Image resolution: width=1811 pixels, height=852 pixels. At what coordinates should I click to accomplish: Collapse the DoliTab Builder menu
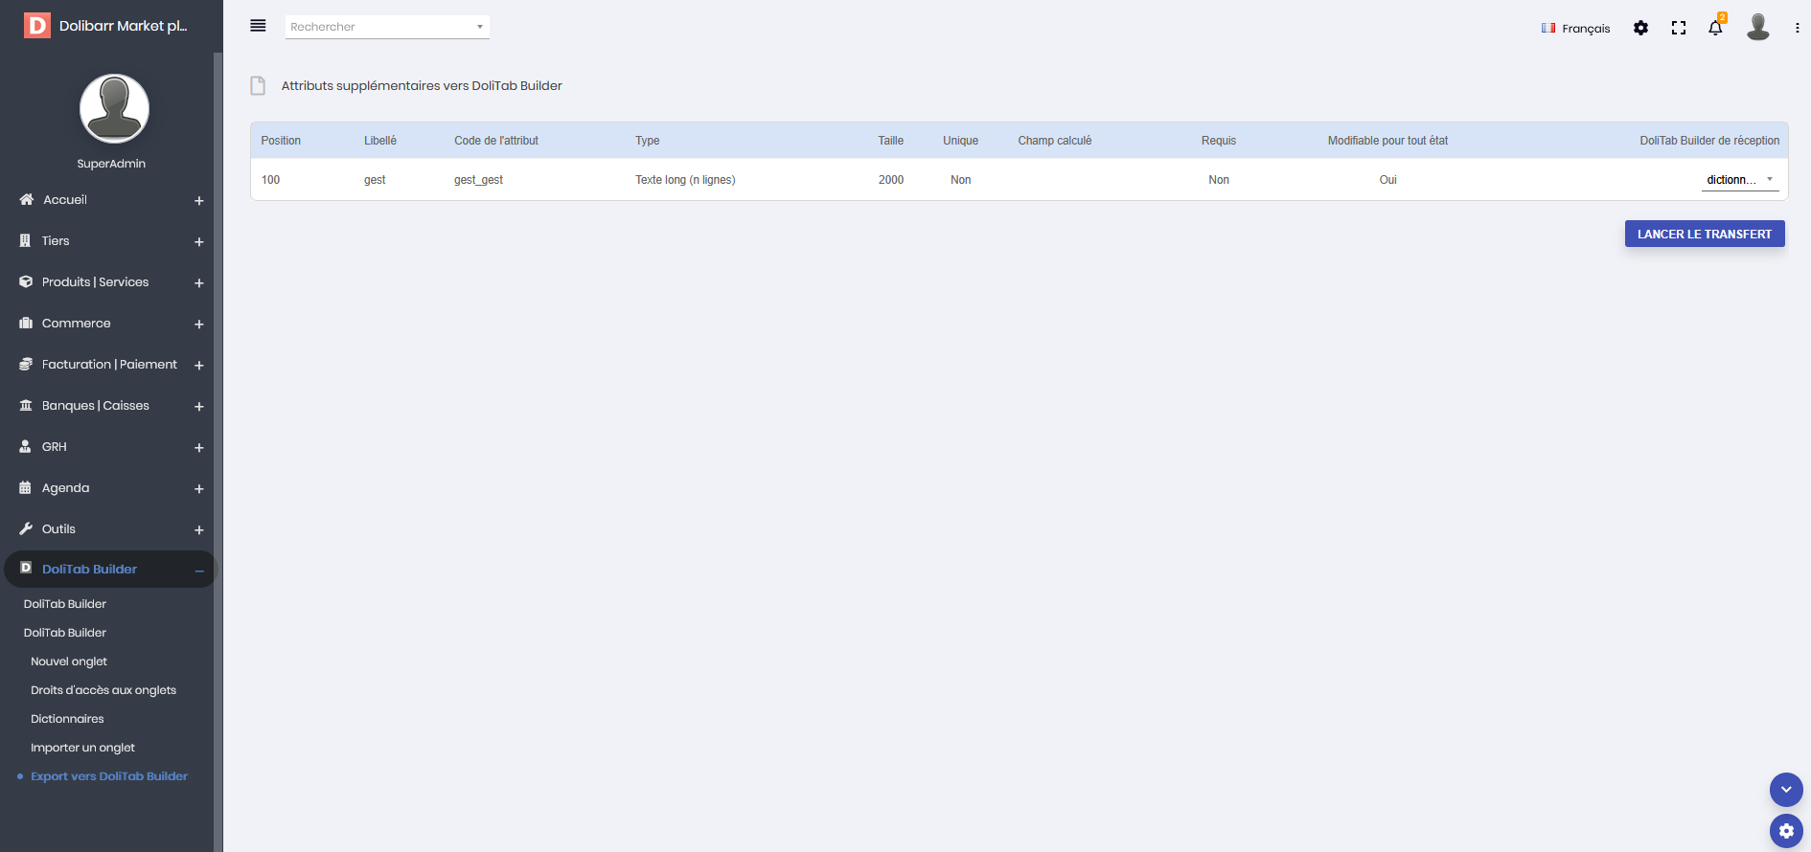199,572
